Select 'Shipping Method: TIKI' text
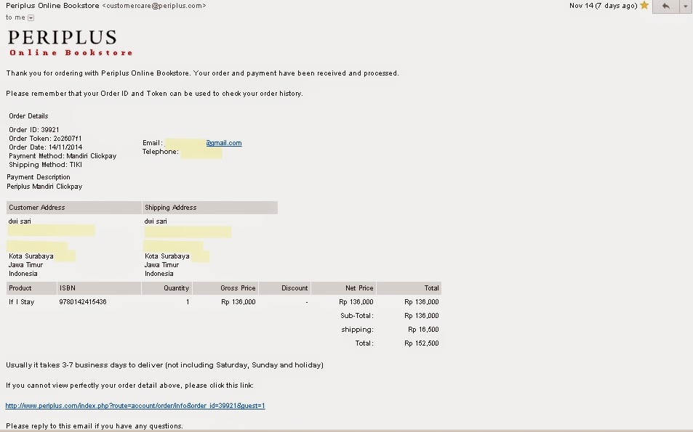Viewport: 693px width, 432px height. (x=46, y=165)
